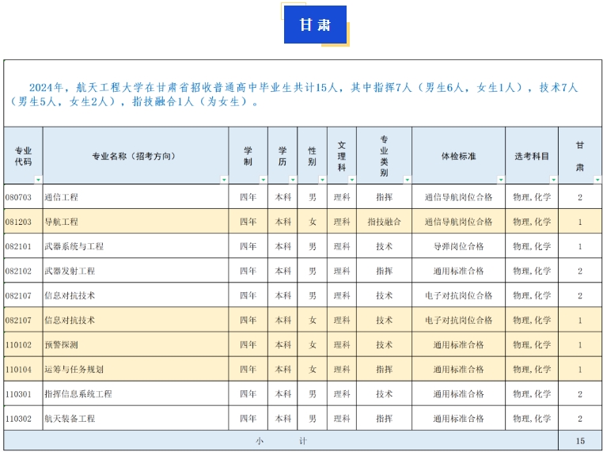Open the 专业代码 column filter arrow
This screenshot has height=452, width=603.
(38, 180)
